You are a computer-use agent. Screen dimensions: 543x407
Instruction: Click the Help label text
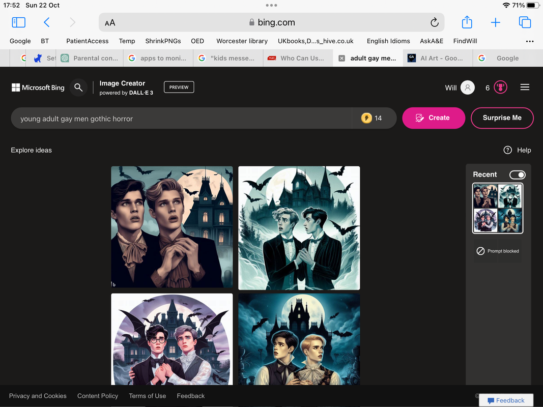point(524,150)
